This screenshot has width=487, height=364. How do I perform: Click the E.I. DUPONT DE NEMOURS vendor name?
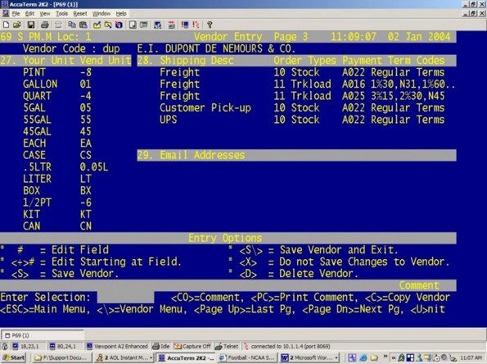(x=216, y=48)
